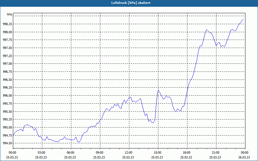Click the 997,50 axis value
258x161 pixels.
point(7,48)
